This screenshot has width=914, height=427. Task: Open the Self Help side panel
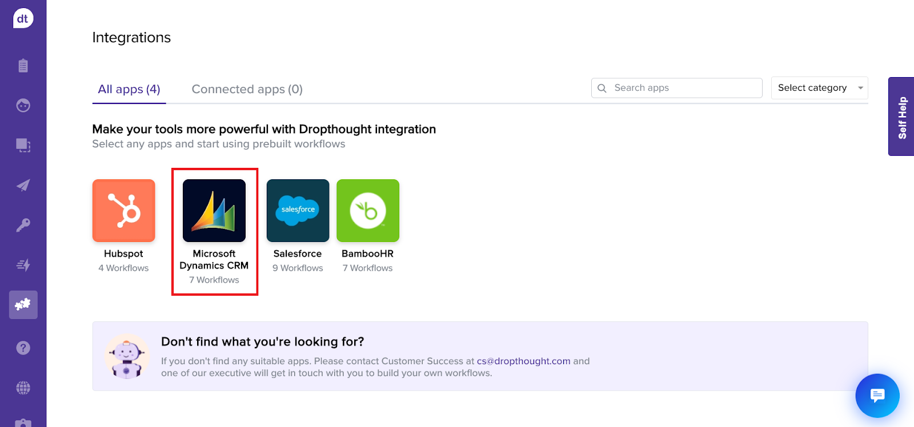(901, 117)
